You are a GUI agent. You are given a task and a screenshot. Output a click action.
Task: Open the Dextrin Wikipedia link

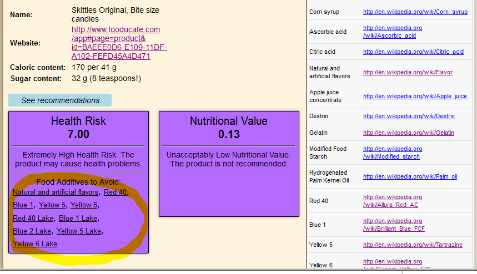pos(409,116)
